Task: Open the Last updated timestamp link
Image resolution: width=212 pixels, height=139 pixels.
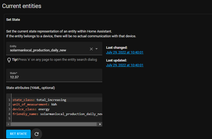Action: (x=125, y=65)
